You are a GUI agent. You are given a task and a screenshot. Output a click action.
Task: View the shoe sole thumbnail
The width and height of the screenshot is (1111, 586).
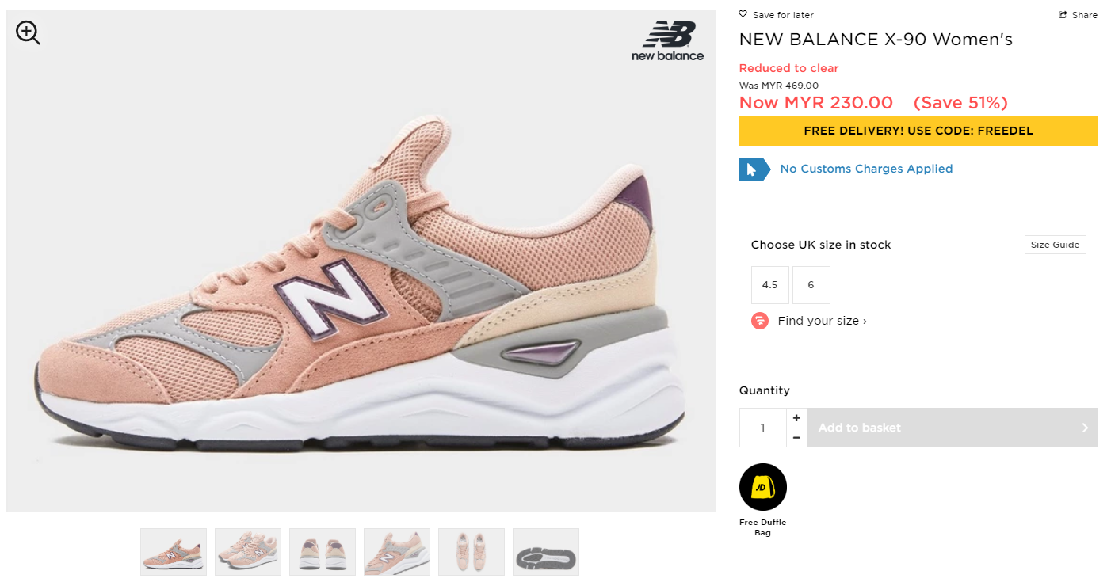tap(546, 552)
